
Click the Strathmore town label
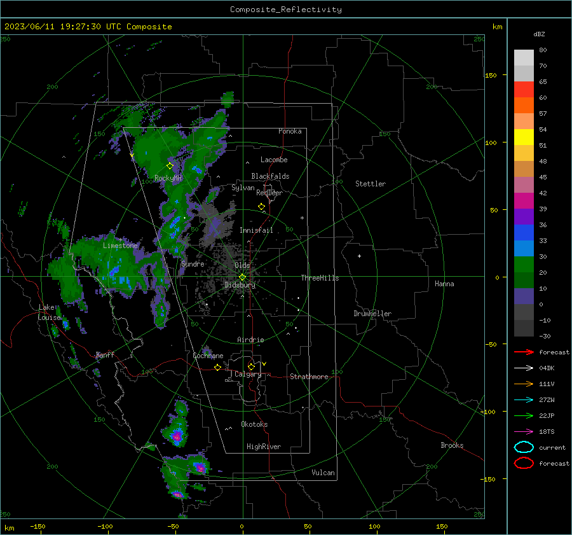click(x=309, y=377)
